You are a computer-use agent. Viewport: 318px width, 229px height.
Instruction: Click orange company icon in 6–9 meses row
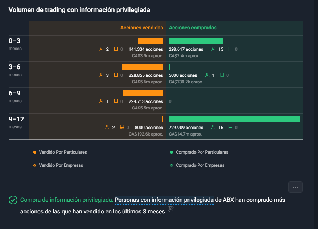click(116, 101)
